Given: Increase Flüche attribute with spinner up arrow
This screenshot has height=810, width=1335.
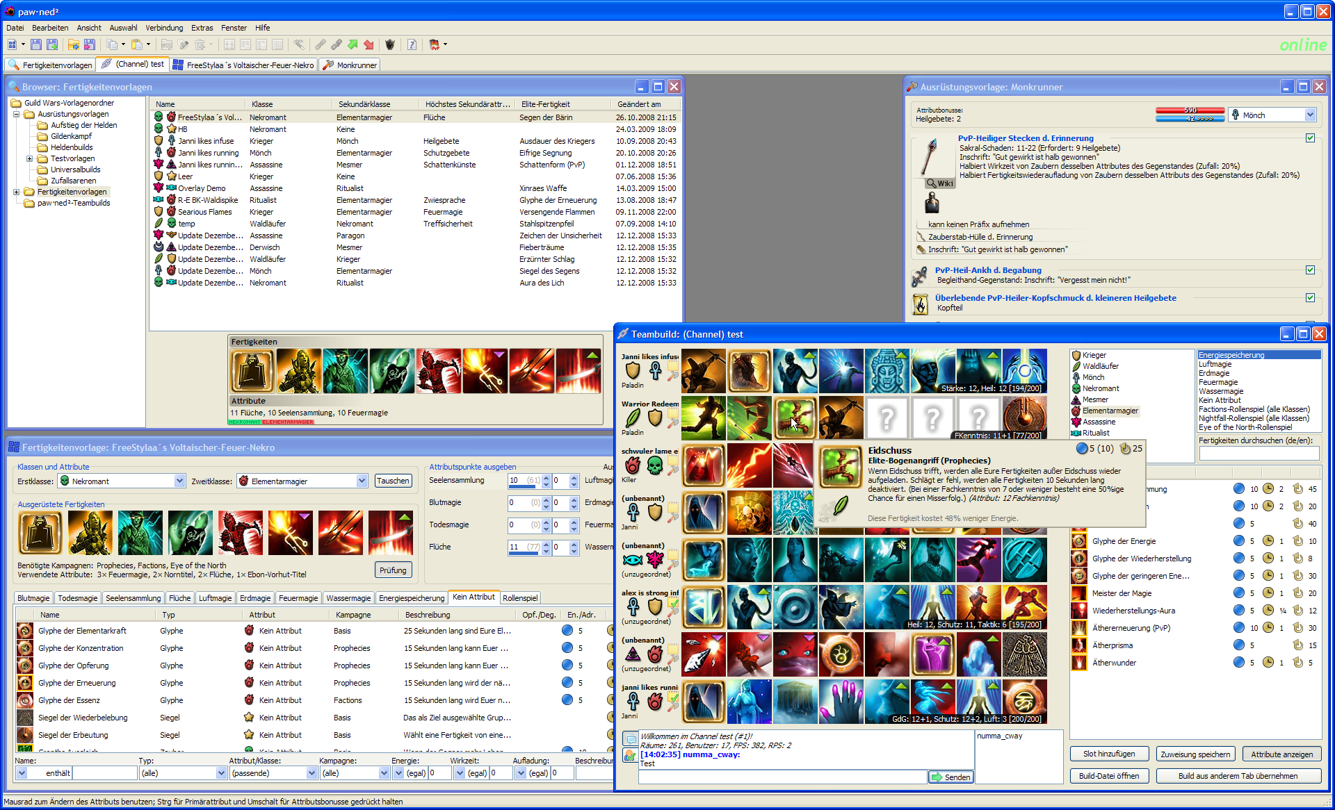Looking at the screenshot, I should 547,543.
